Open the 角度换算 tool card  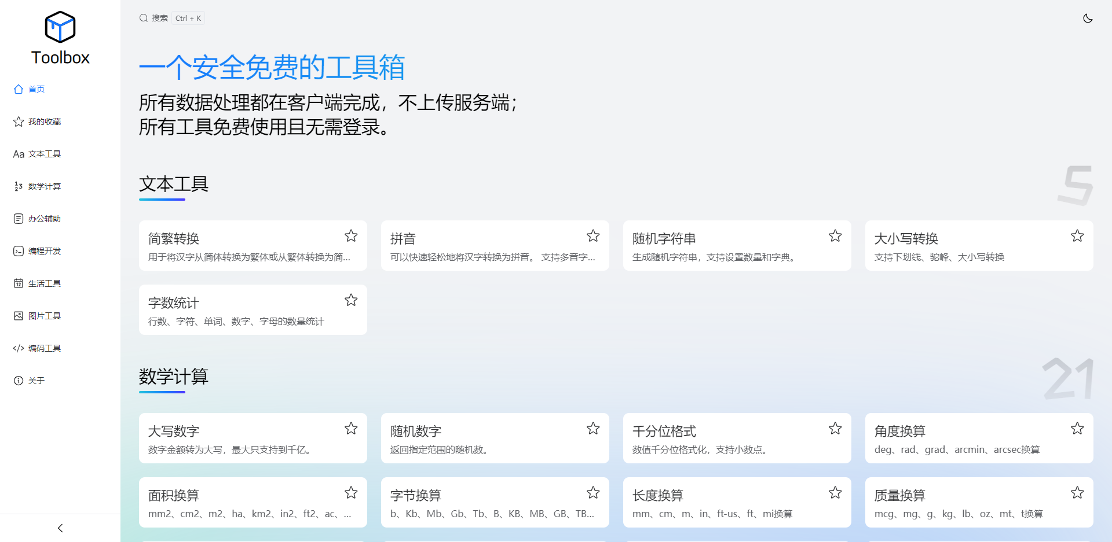point(979,438)
